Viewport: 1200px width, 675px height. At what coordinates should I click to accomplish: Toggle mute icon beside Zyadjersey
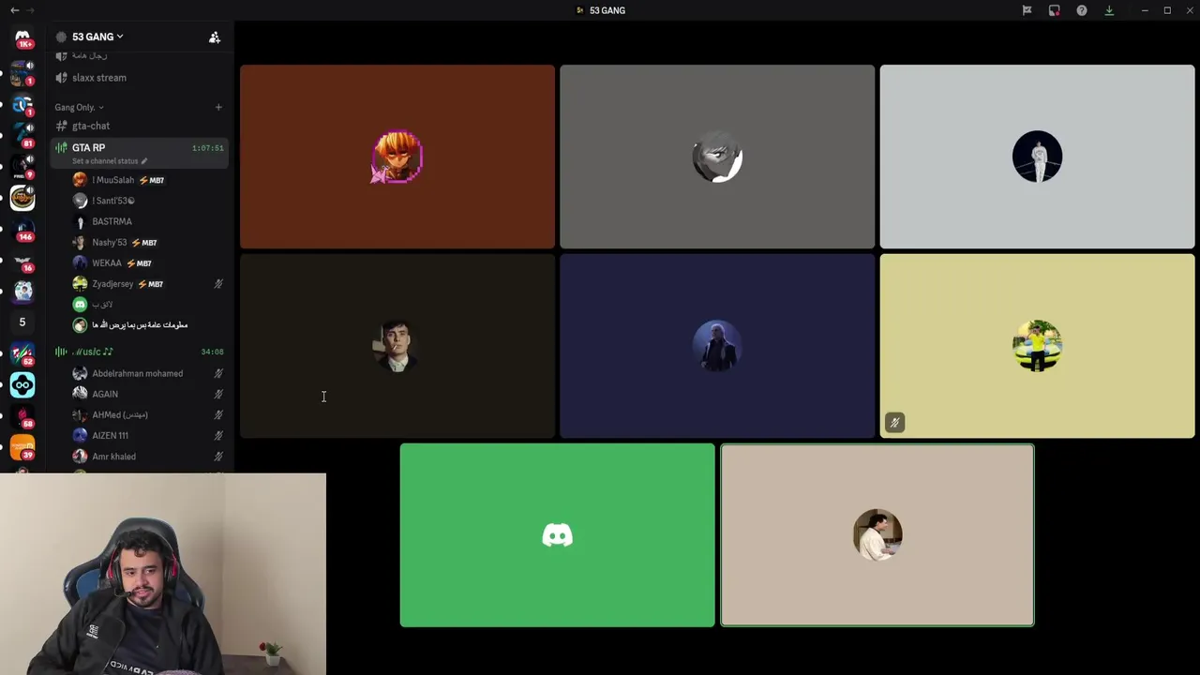point(218,284)
